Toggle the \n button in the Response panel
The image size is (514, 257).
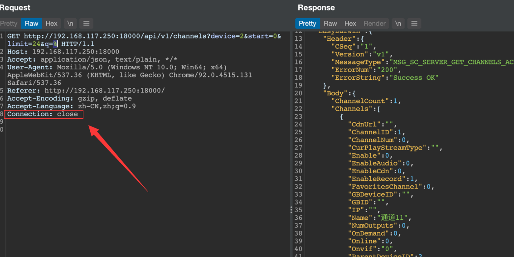[x=398, y=24]
